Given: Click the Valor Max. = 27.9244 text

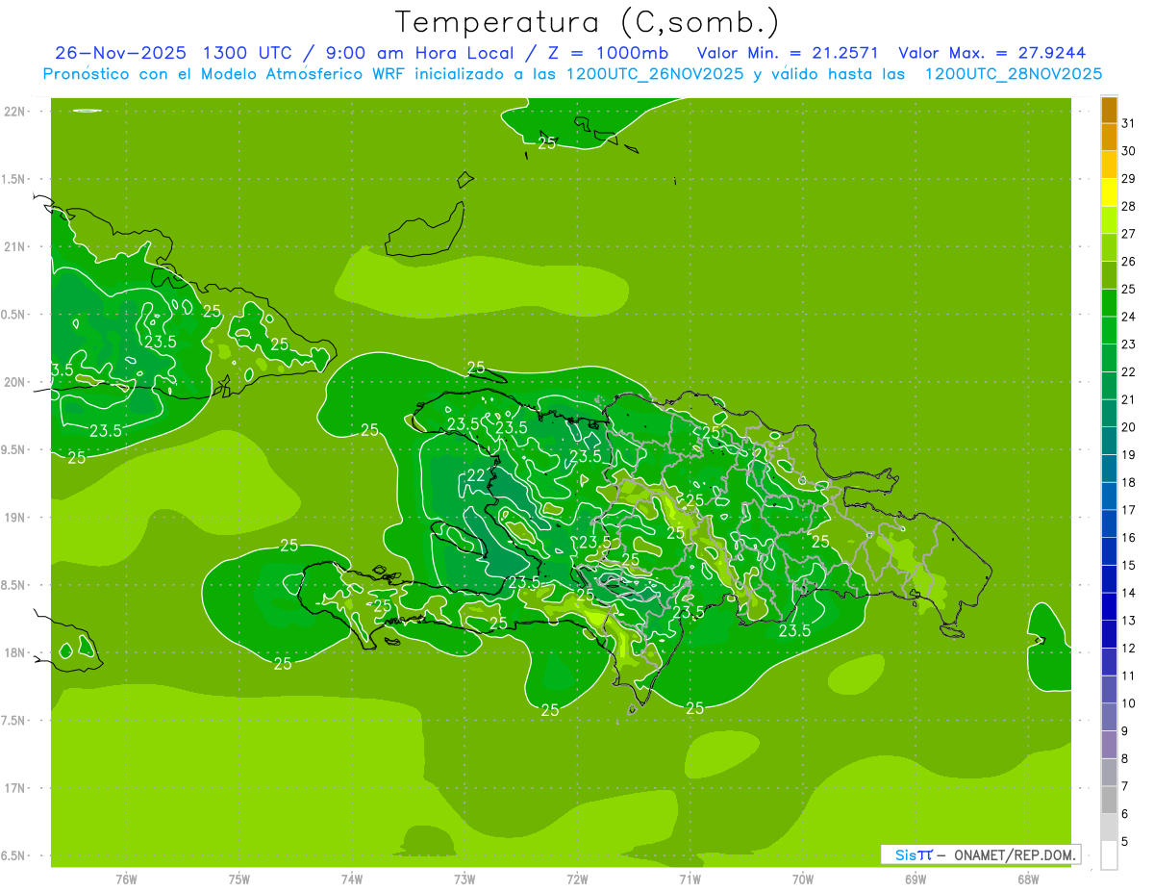Looking at the screenshot, I should (991, 53).
